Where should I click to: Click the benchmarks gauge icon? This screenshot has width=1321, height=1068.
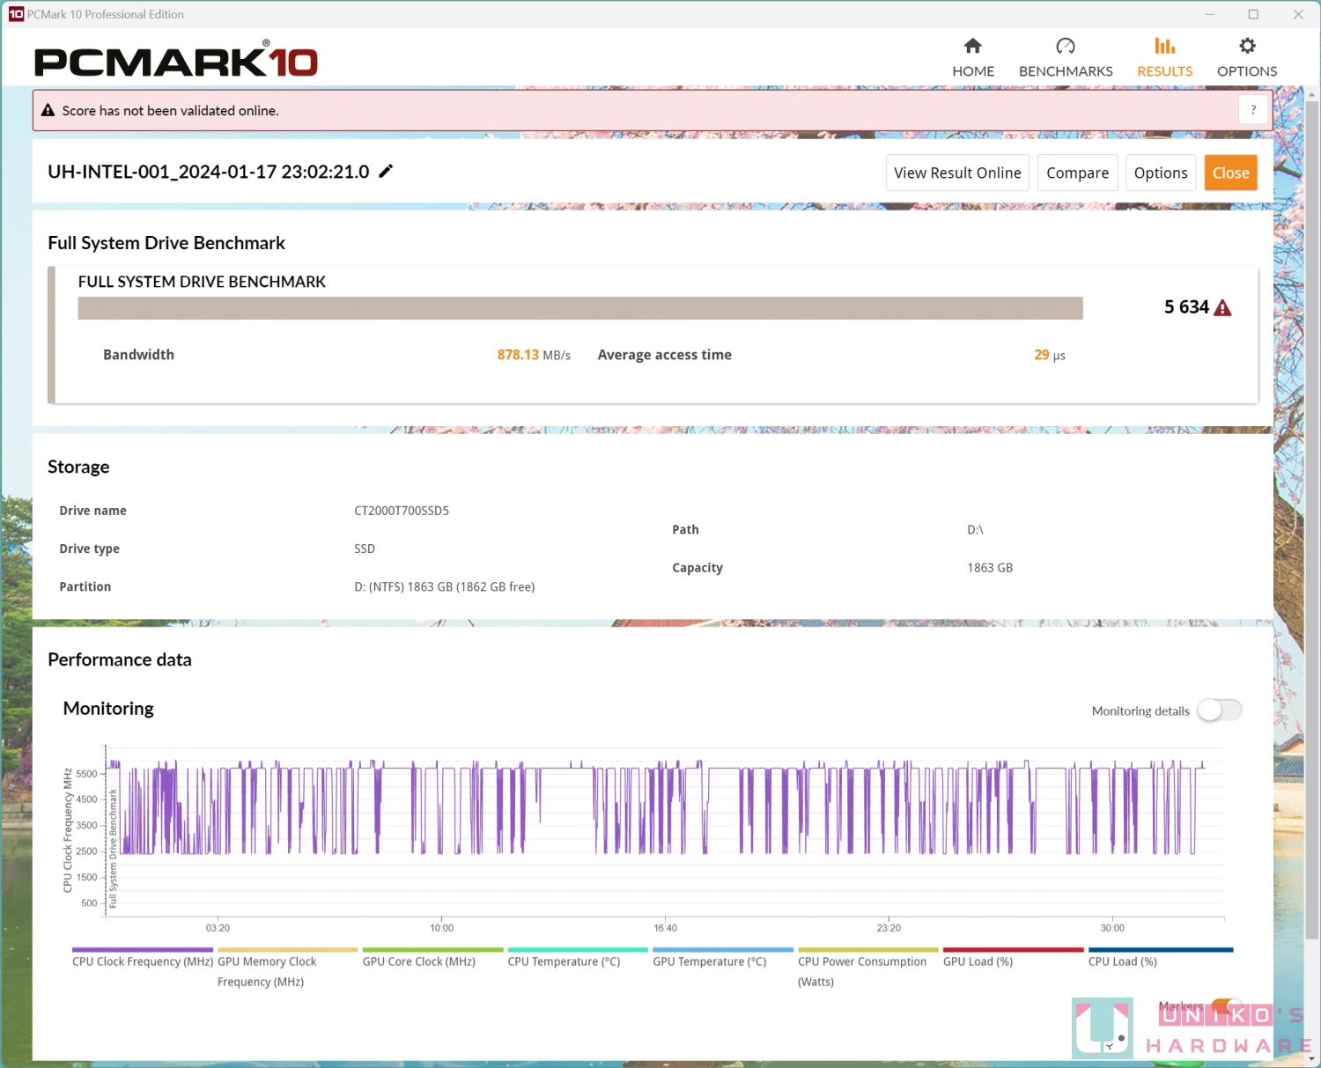point(1066,46)
